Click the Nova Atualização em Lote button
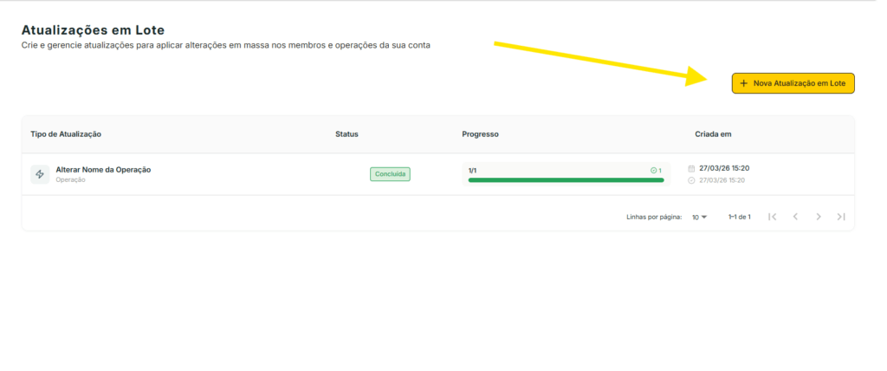This screenshot has width=887, height=371. click(793, 83)
